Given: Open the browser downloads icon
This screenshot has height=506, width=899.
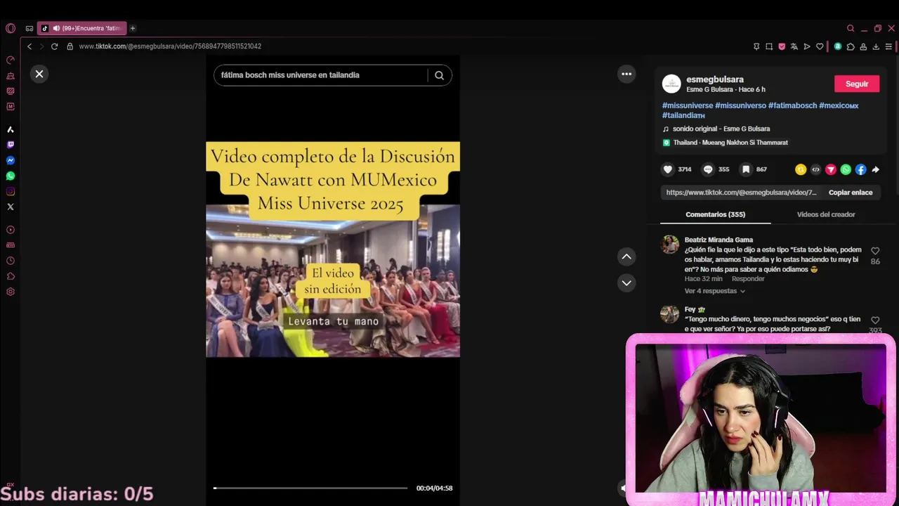Looking at the screenshot, I should [x=876, y=46].
